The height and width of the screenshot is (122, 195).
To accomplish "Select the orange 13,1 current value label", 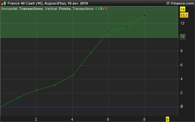I will pyautogui.click(x=184, y=15).
